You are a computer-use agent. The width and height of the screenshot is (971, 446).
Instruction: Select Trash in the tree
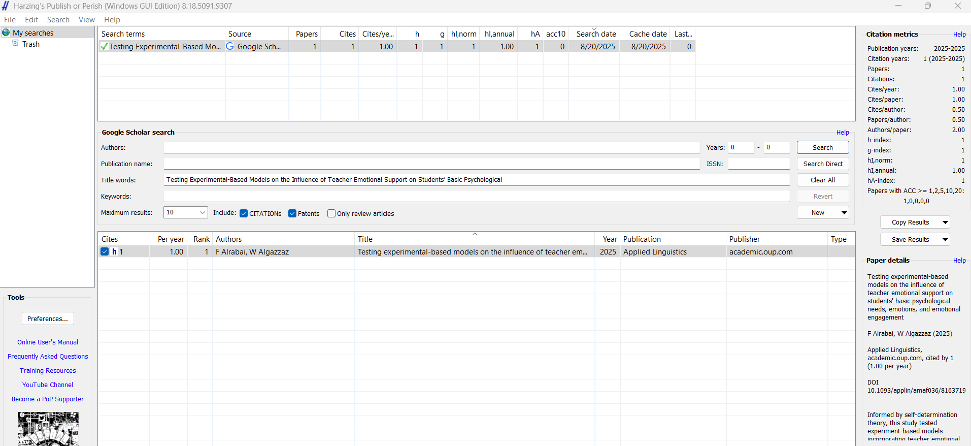[31, 44]
